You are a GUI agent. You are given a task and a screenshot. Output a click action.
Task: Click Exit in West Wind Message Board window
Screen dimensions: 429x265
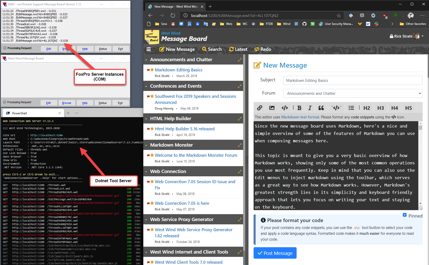pyautogui.click(x=120, y=103)
